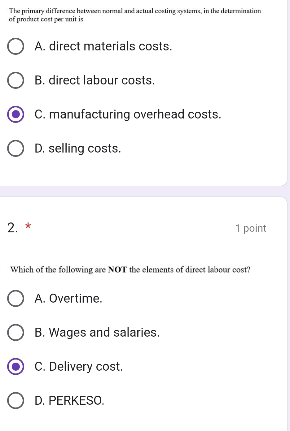Click the red required asterisk beside question 2
The width and height of the screenshot is (290, 431).
(x=28, y=226)
